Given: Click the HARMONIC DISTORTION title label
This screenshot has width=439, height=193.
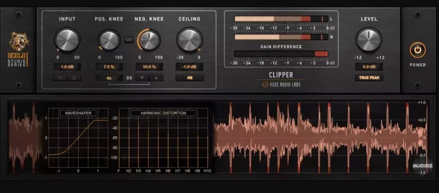Looking at the screenshot, I should (163, 113).
